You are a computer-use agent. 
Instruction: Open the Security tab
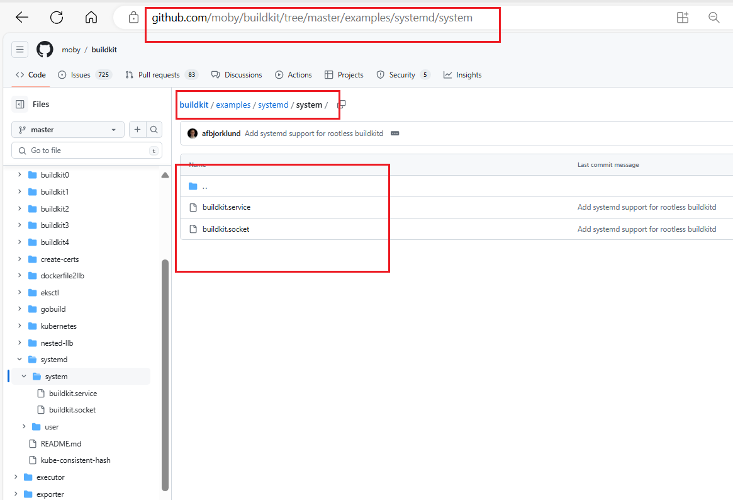tap(403, 75)
